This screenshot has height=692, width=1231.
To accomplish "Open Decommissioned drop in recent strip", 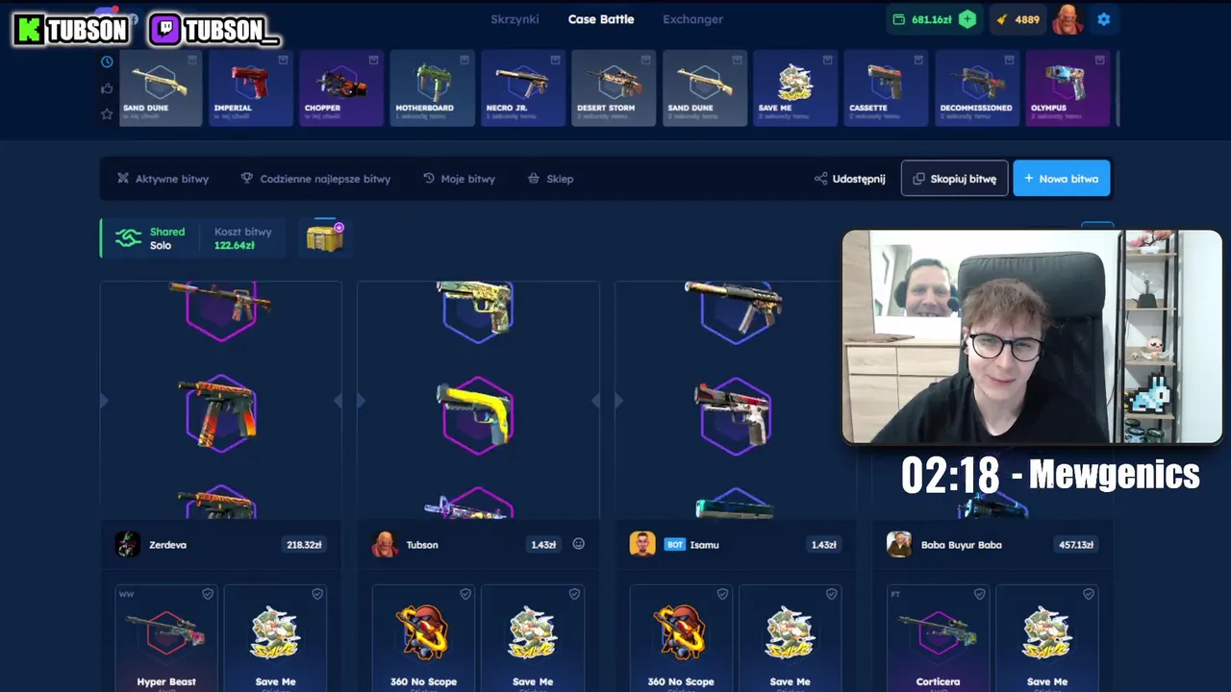I will [x=977, y=88].
